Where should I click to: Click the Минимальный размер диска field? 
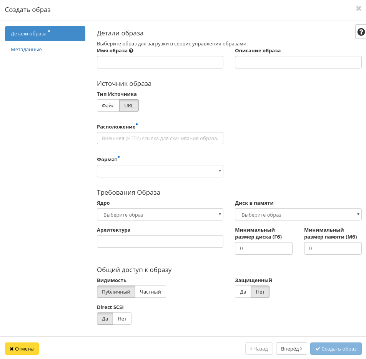coord(263,249)
